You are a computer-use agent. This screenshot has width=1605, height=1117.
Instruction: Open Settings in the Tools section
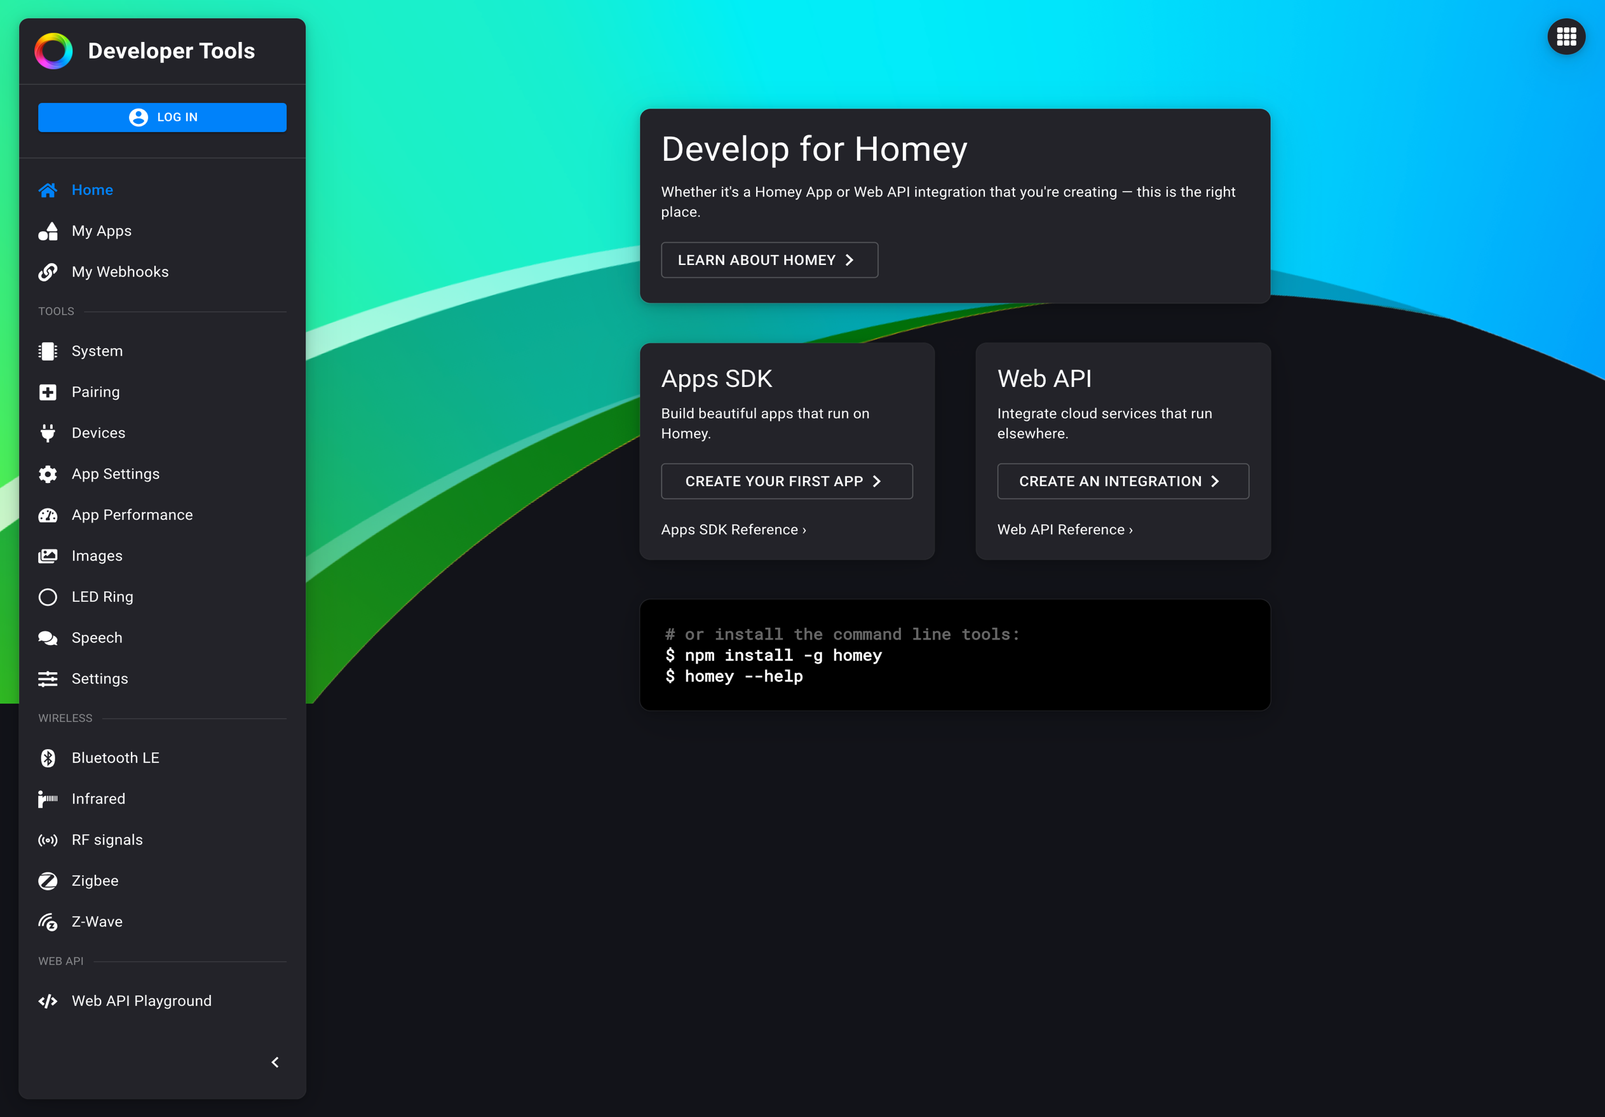point(162,679)
